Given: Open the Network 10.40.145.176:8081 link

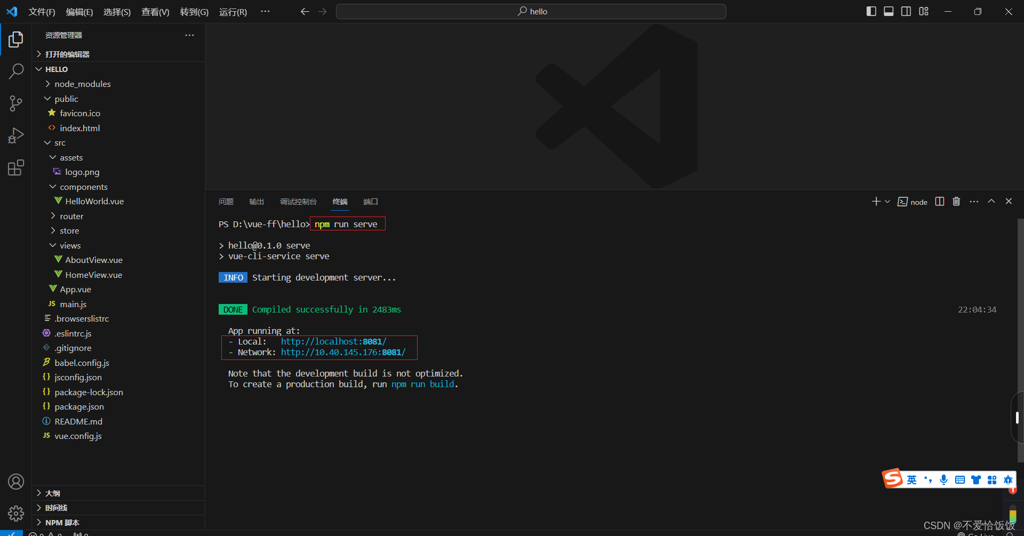Looking at the screenshot, I should click(x=343, y=352).
